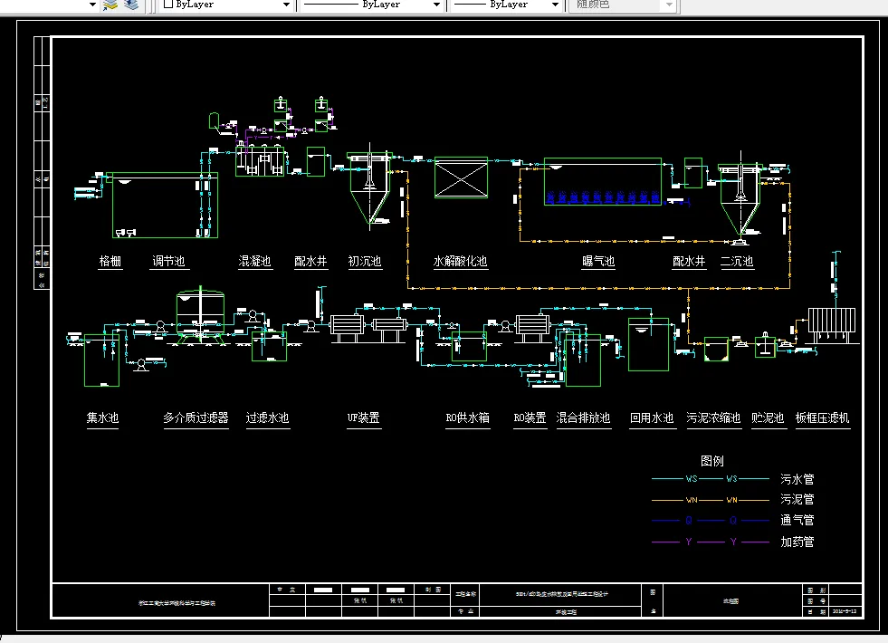The image size is (888, 643).
Task: Select the 通气管 legend text
Action: (797, 520)
